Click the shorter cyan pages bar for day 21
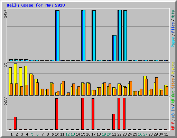This screenshot has height=138, width=177. [x=115, y=48]
